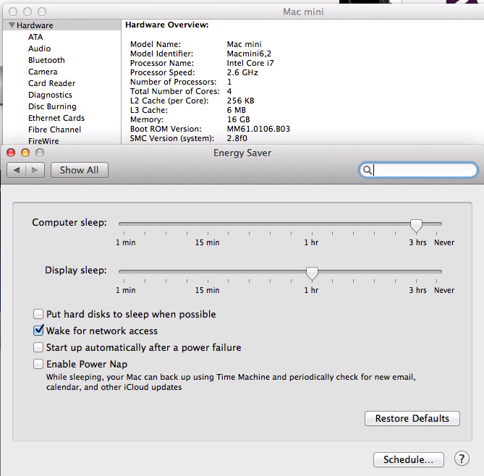Click the Computer sleep slider thumb
The image size is (484, 476).
coord(416,226)
